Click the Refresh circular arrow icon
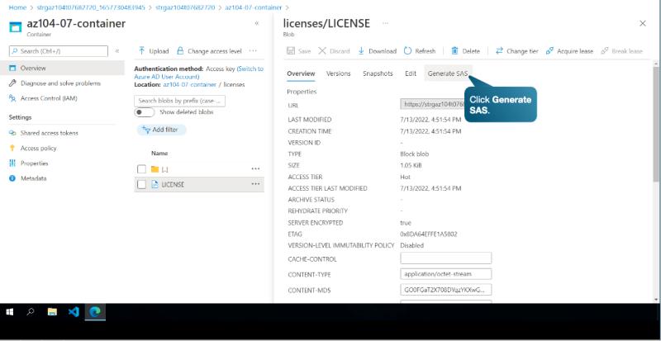The width and height of the screenshot is (661, 341). pyautogui.click(x=407, y=51)
